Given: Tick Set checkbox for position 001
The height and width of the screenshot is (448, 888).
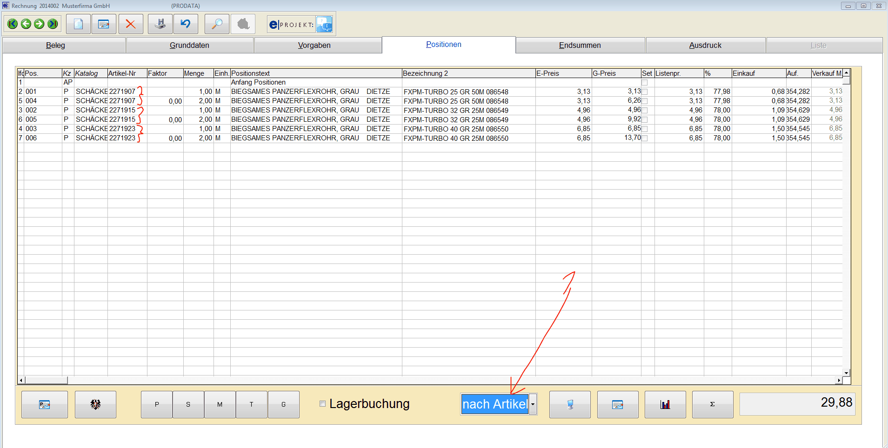Looking at the screenshot, I should (x=645, y=92).
